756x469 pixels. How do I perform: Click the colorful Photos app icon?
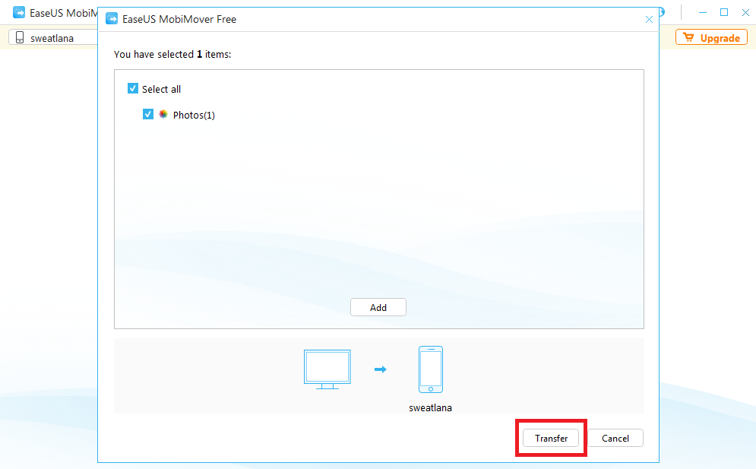click(163, 115)
